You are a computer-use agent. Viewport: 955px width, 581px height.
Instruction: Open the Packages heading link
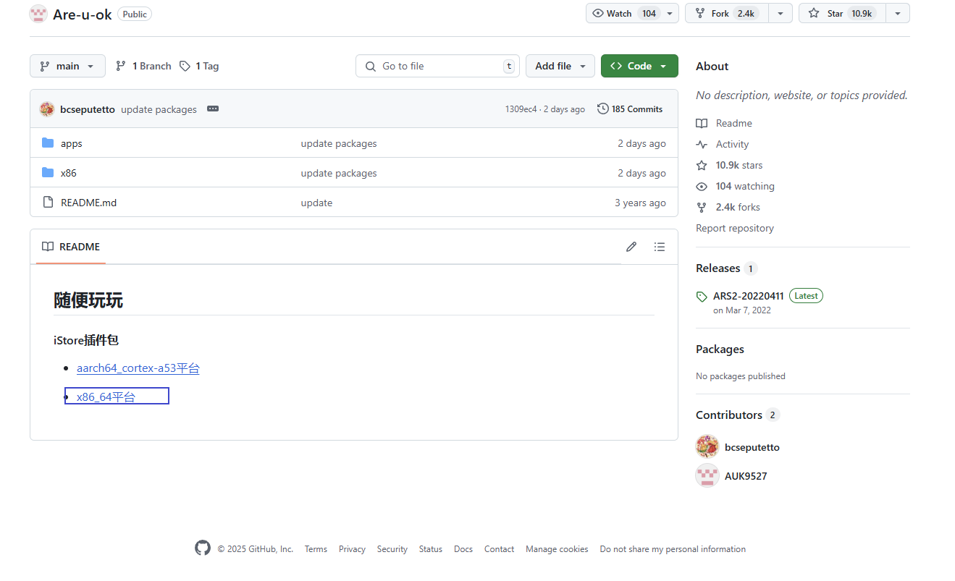pyautogui.click(x=720, y=349)
